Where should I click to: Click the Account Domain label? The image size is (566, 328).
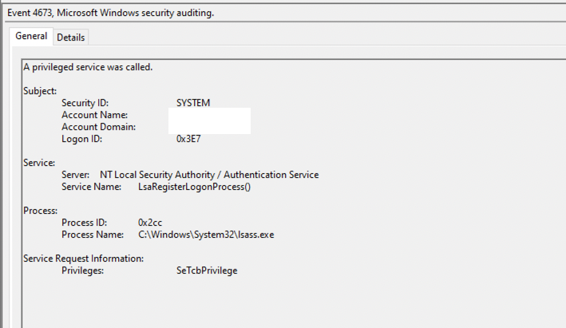click(98, 127)
